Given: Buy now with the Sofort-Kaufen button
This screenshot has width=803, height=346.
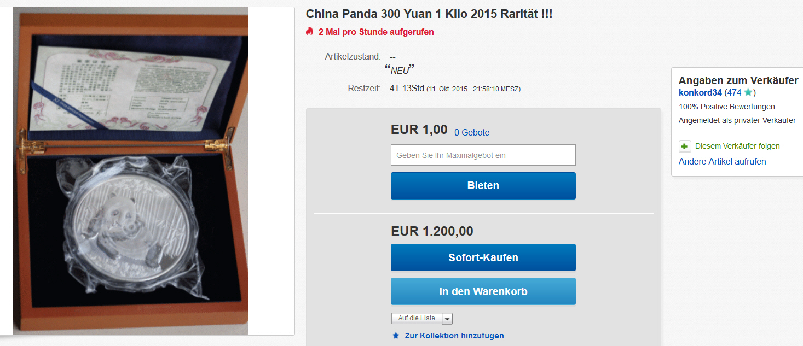Looking at the screenshot, I should pyautogui.click(x=483, y=257).
